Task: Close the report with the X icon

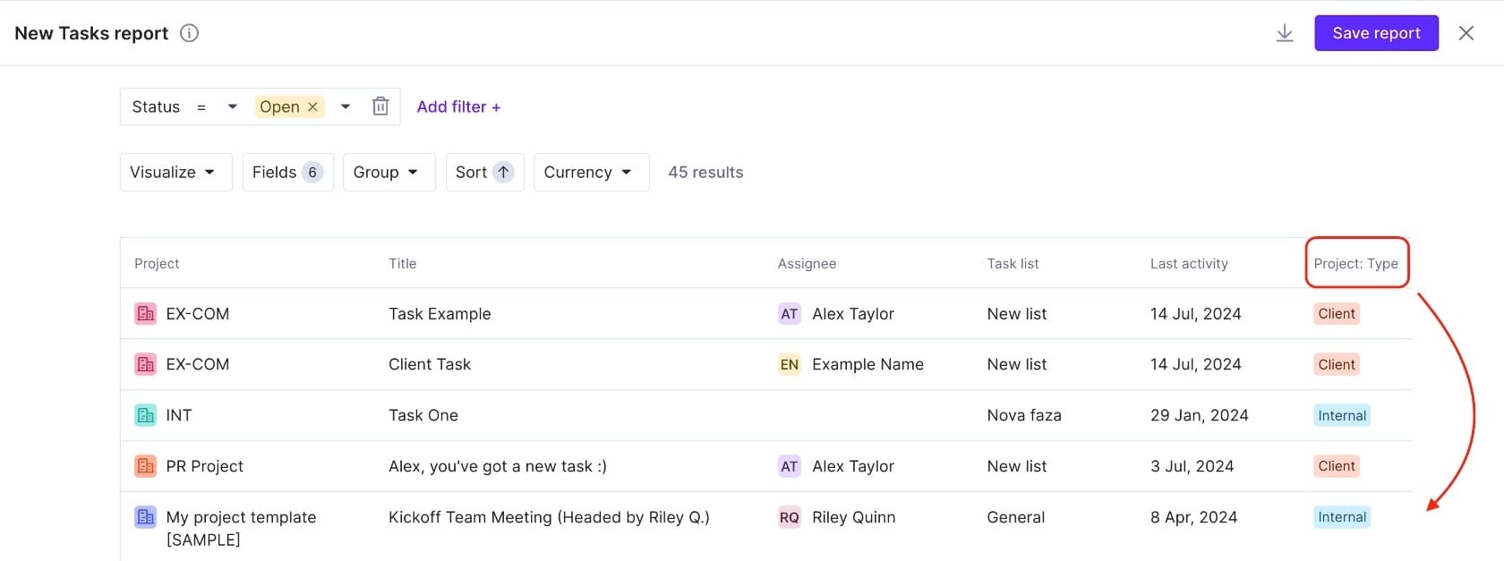Action: tap(1466, 33)
